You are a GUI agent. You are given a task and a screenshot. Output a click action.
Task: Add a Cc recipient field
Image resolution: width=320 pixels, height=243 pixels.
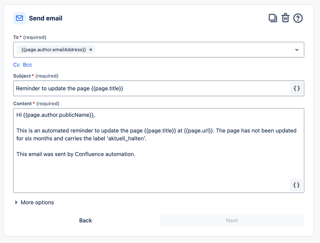[x=16, y=65]
